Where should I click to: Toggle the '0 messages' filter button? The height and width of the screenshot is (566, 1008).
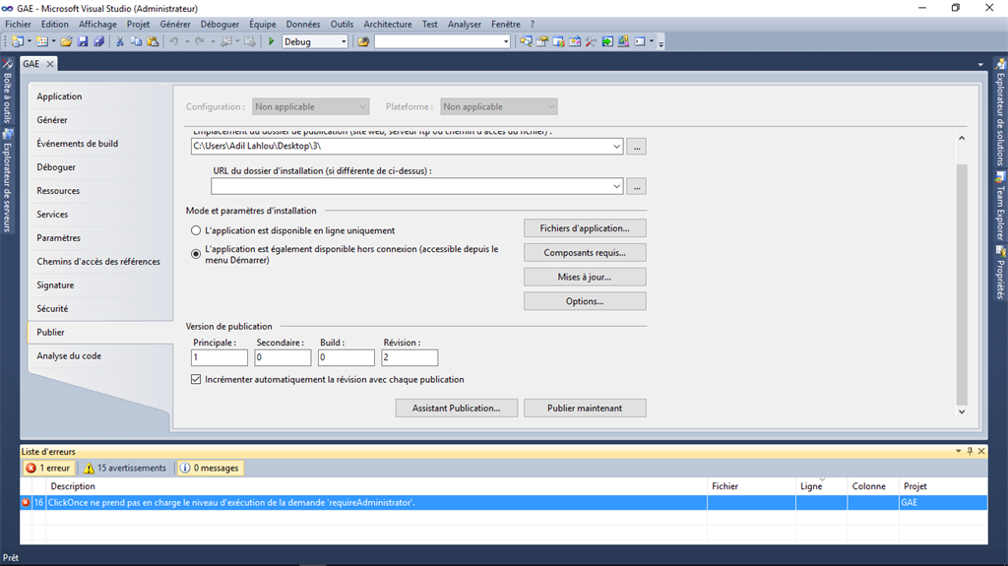tap(210, 468)
